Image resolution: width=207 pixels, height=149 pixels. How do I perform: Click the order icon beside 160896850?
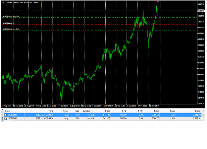[x=6, y=115]
